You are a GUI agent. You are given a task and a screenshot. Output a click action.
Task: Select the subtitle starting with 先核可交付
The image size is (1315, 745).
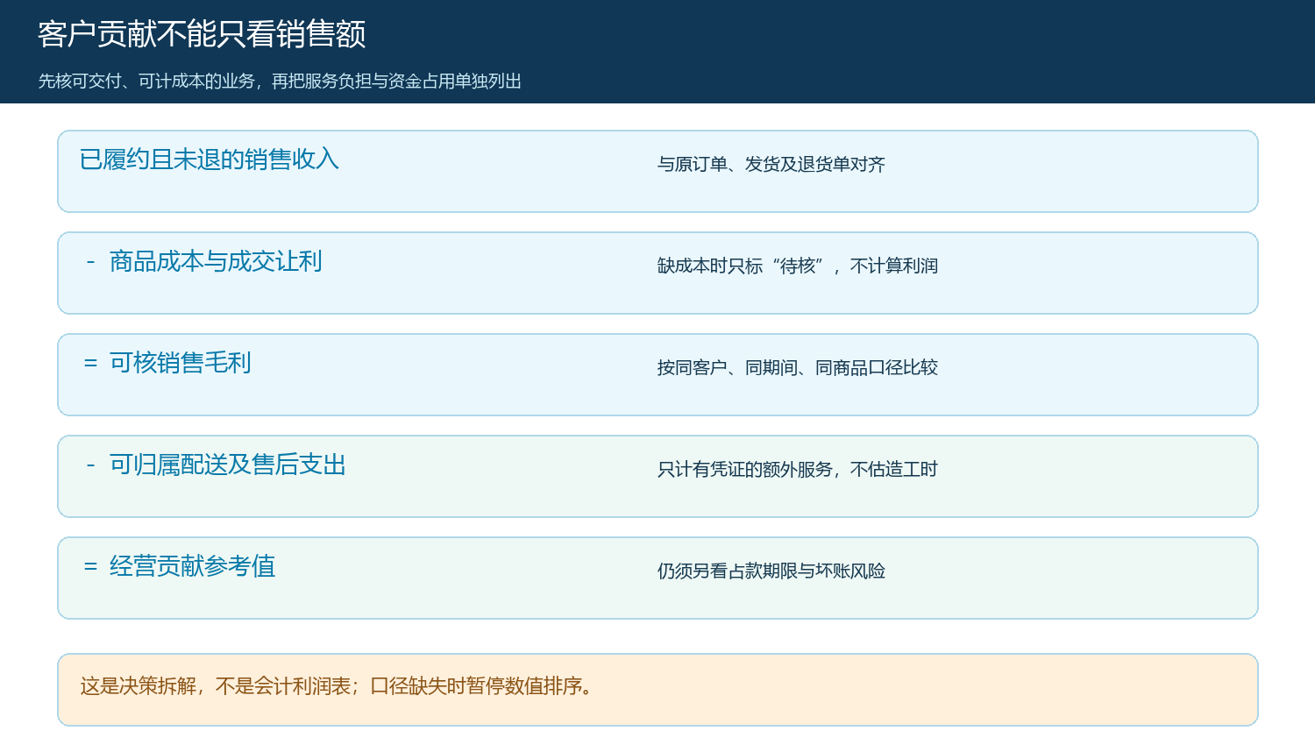280,82
